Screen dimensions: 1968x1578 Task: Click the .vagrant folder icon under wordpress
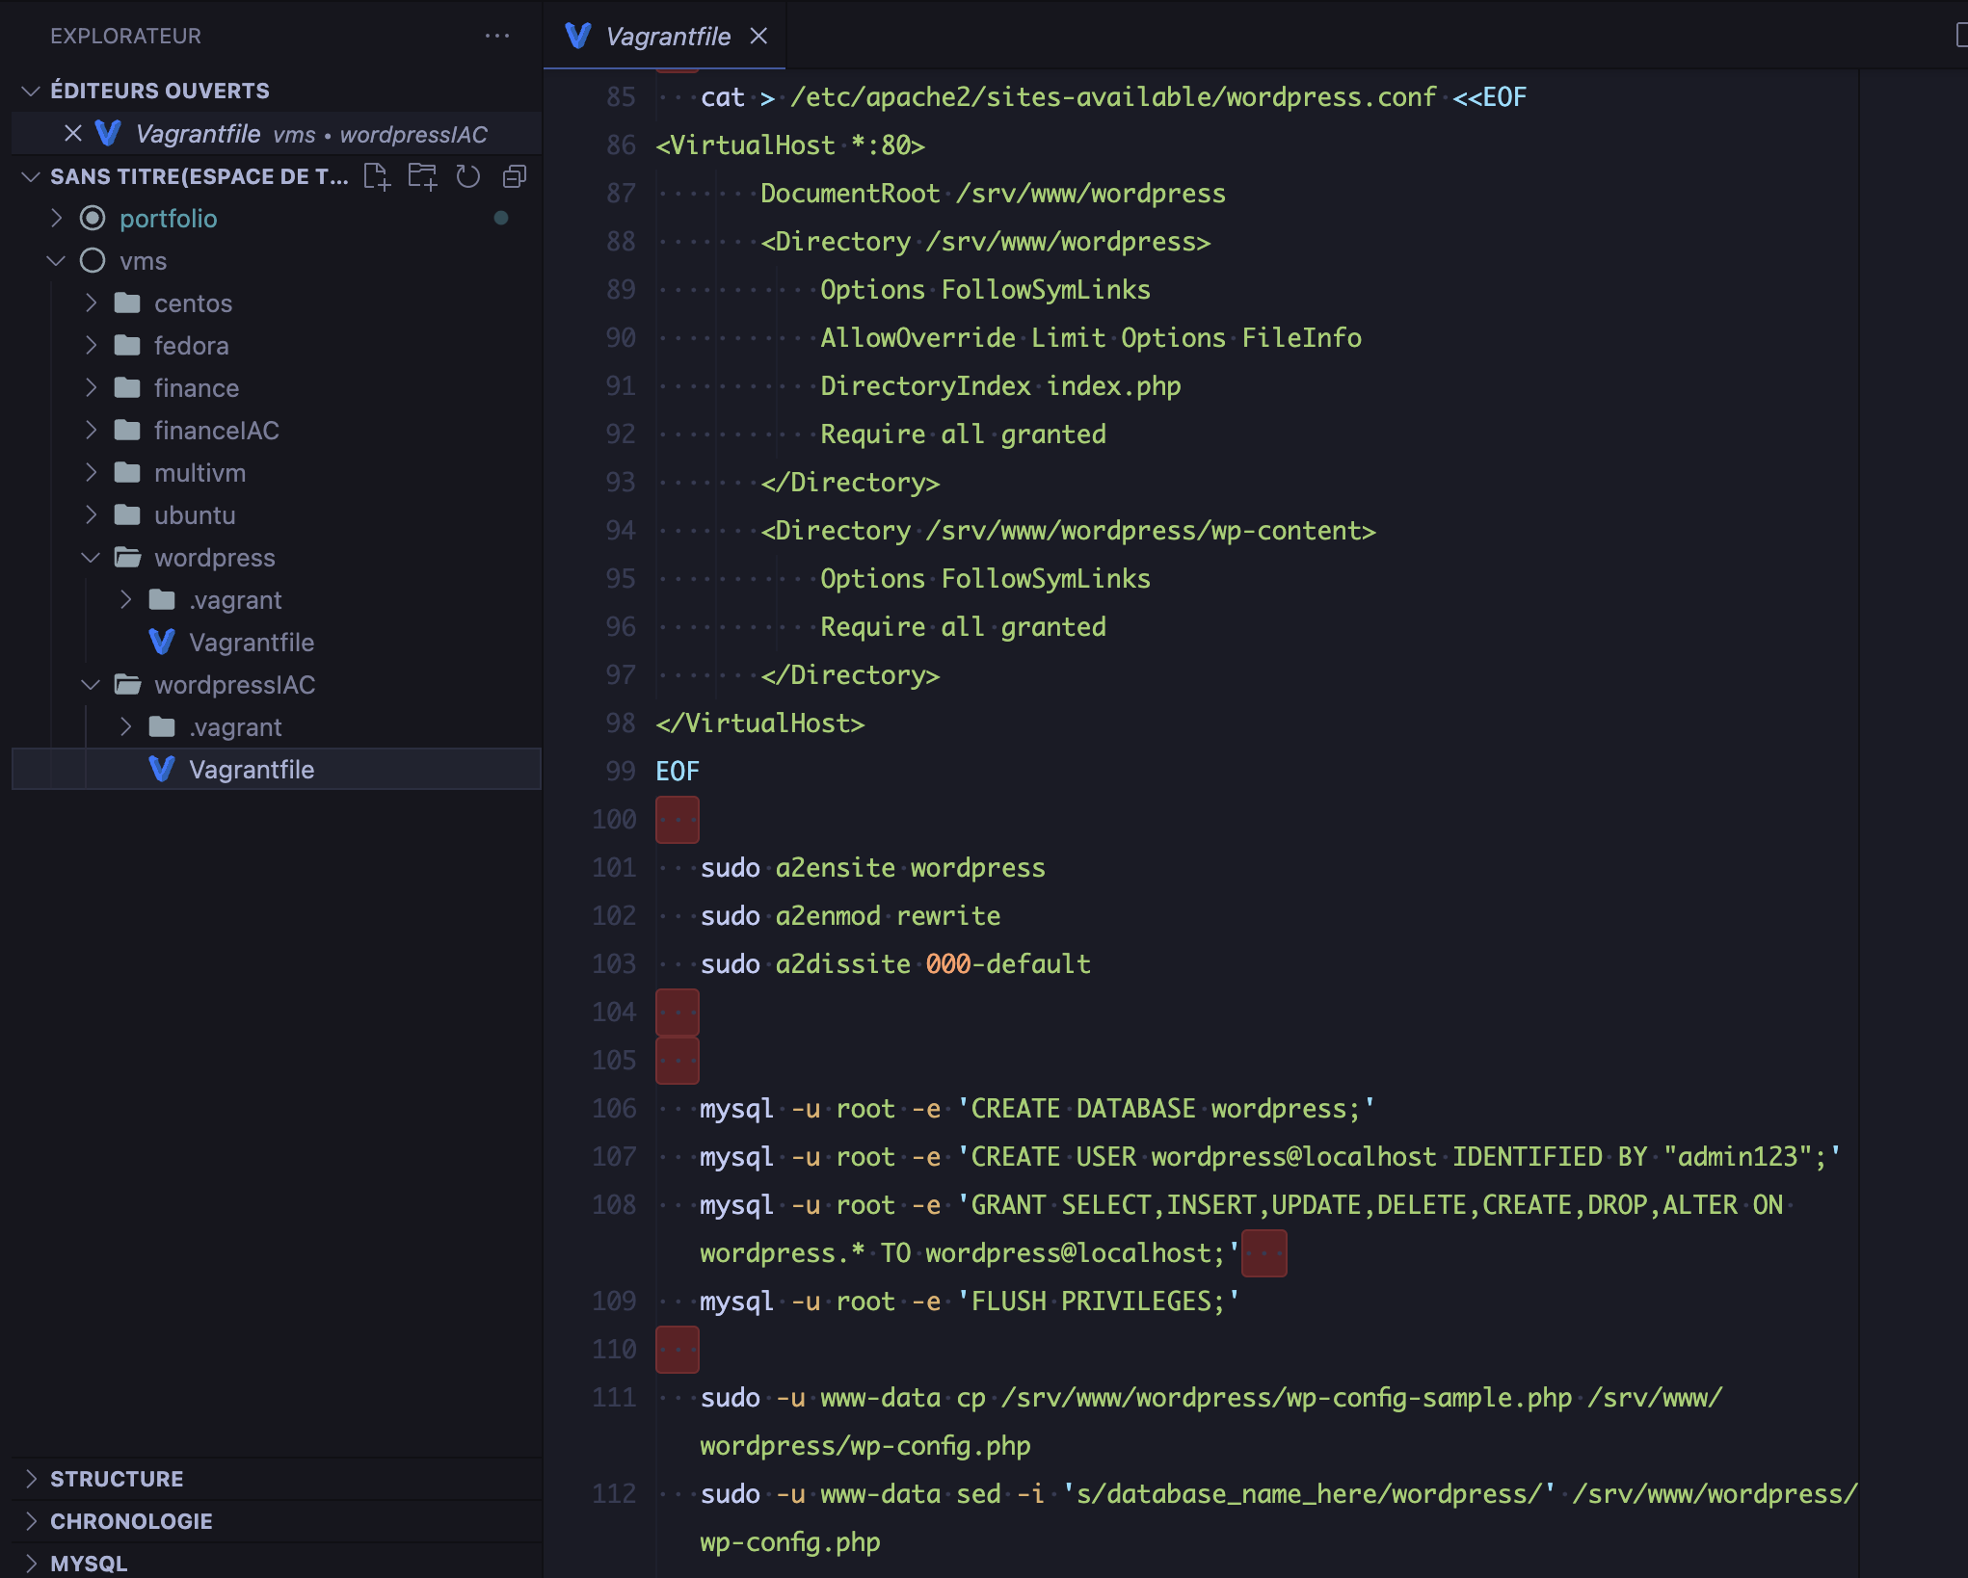click(x=162, y=600)
